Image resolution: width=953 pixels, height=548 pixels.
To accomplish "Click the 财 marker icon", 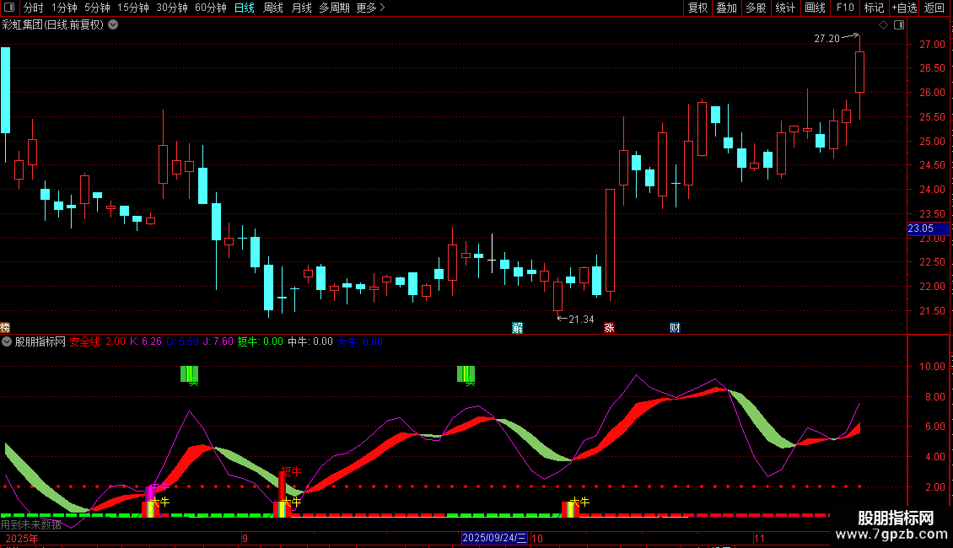I will tap(675, 328).
